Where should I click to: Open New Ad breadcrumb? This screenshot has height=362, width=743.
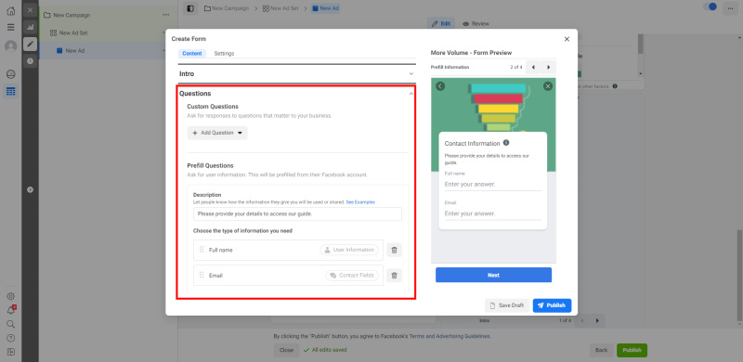point(325,8)
